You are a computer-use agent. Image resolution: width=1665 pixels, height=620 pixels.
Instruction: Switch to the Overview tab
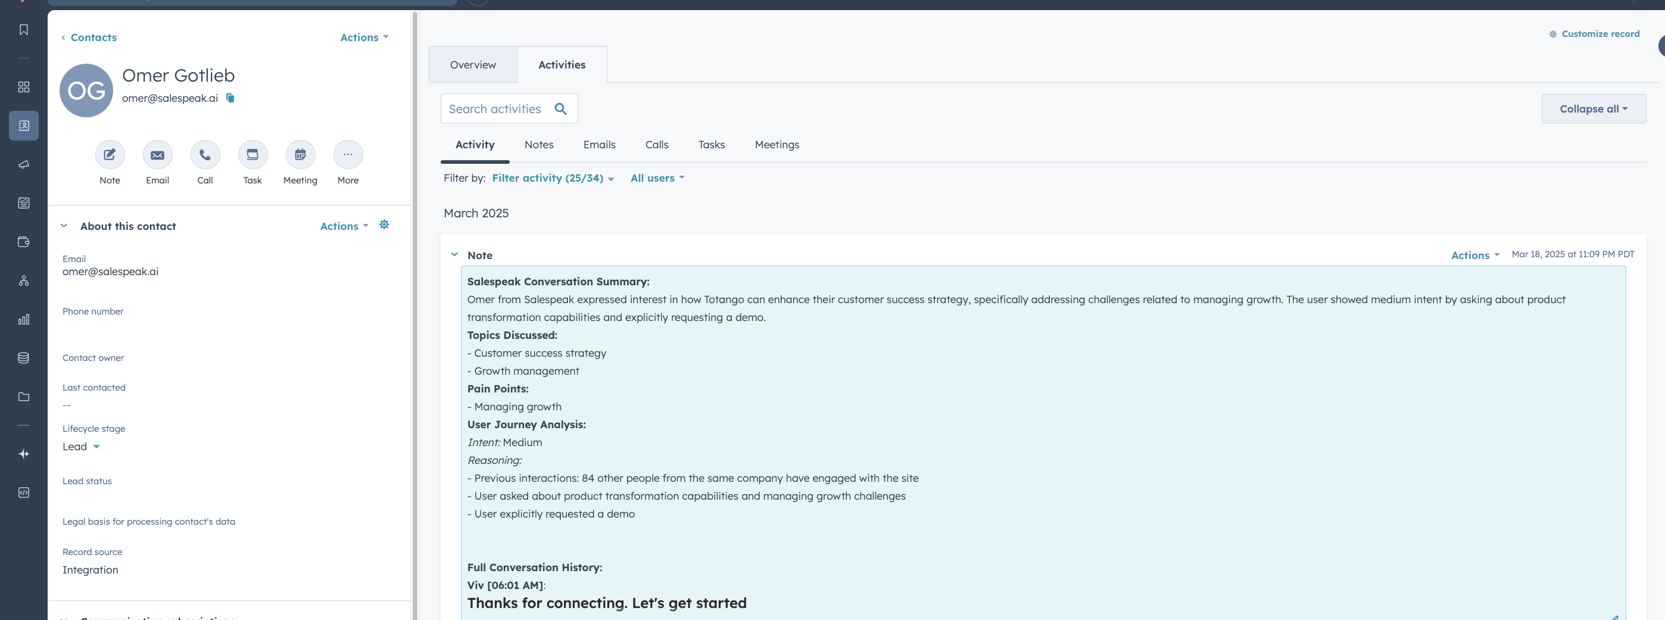pyautogui.click(x=473, y=65)
